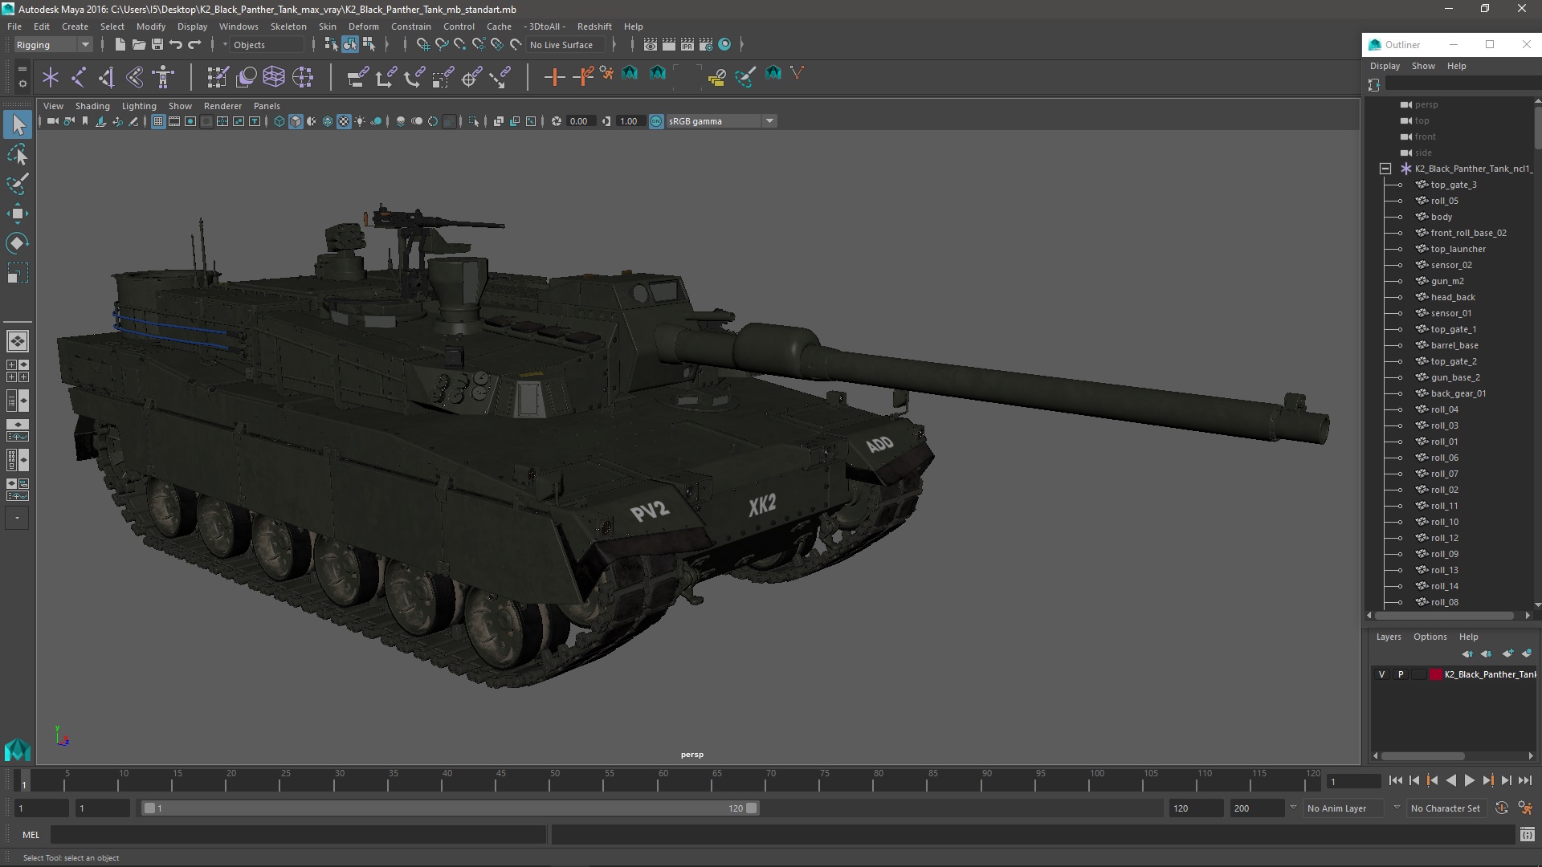This screenshot has height=867, width=1542.
Task: Click the Set Key orange plus shelf icon
Action: pyautogui.click(x=554, y=77)
